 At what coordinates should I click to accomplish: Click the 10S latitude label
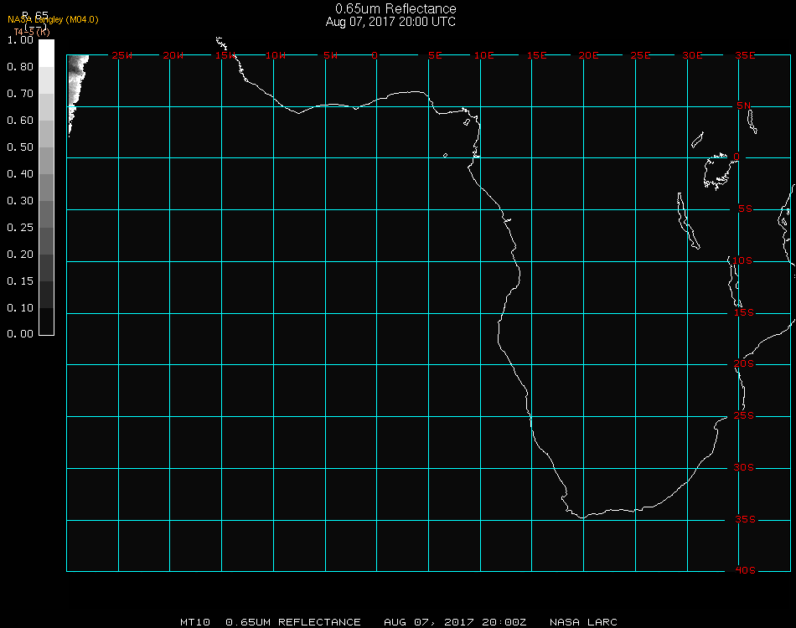click(x=742, y=260)
